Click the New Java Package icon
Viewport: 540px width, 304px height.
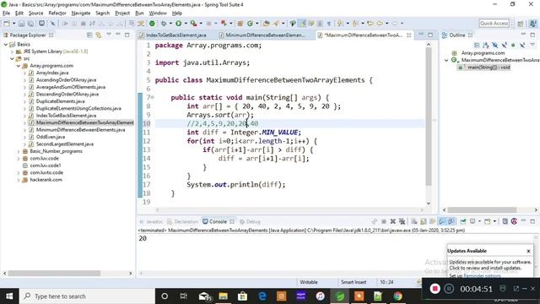[x=240, y=24]
